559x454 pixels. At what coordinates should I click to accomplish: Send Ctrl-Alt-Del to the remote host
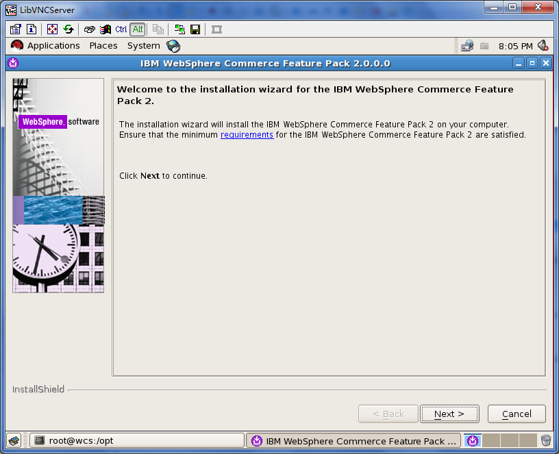pyautogui.click(x=88, y=29)
